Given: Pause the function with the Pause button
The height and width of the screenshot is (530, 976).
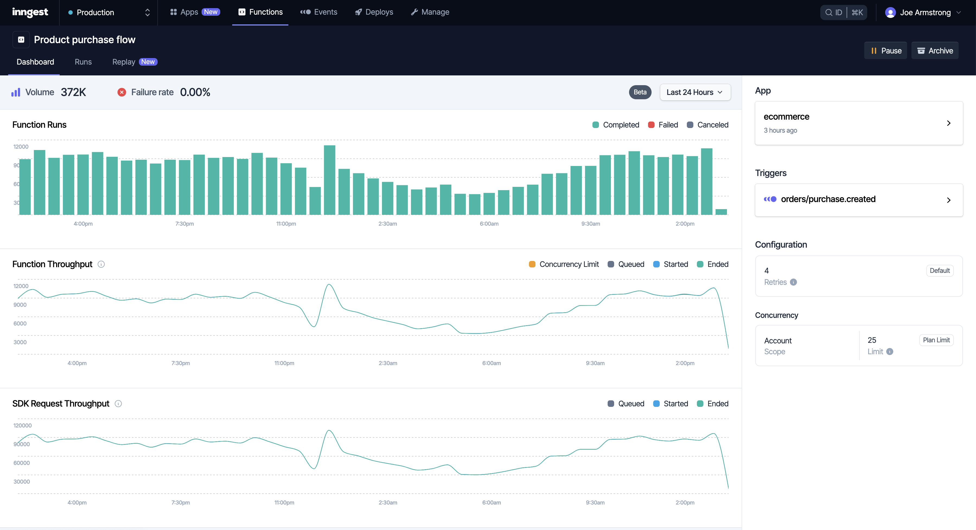Looking at the screenshot, I should (x=885, y=51).
